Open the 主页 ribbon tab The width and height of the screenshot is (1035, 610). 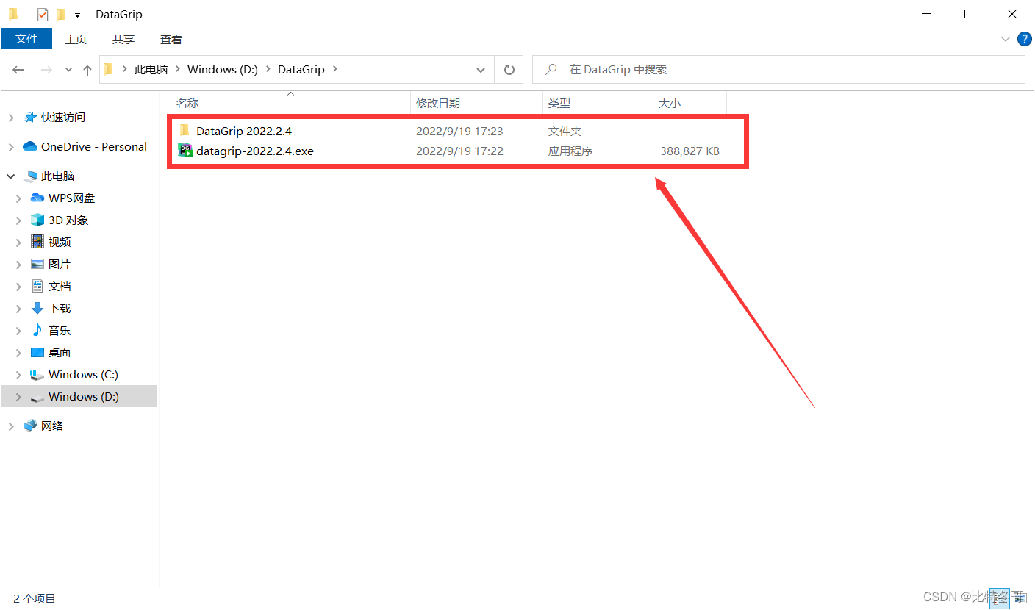click(x=76, y=39)
